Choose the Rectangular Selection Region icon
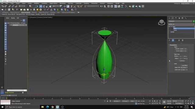Image resolution: width=195 pixels, height=109 pixels. [x=34, y=6]
